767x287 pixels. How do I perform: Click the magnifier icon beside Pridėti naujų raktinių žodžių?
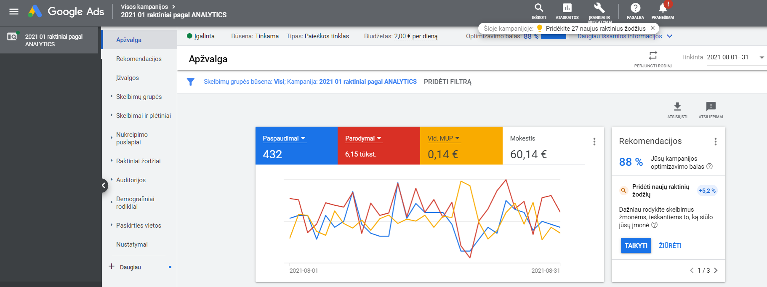click(624, 191)
